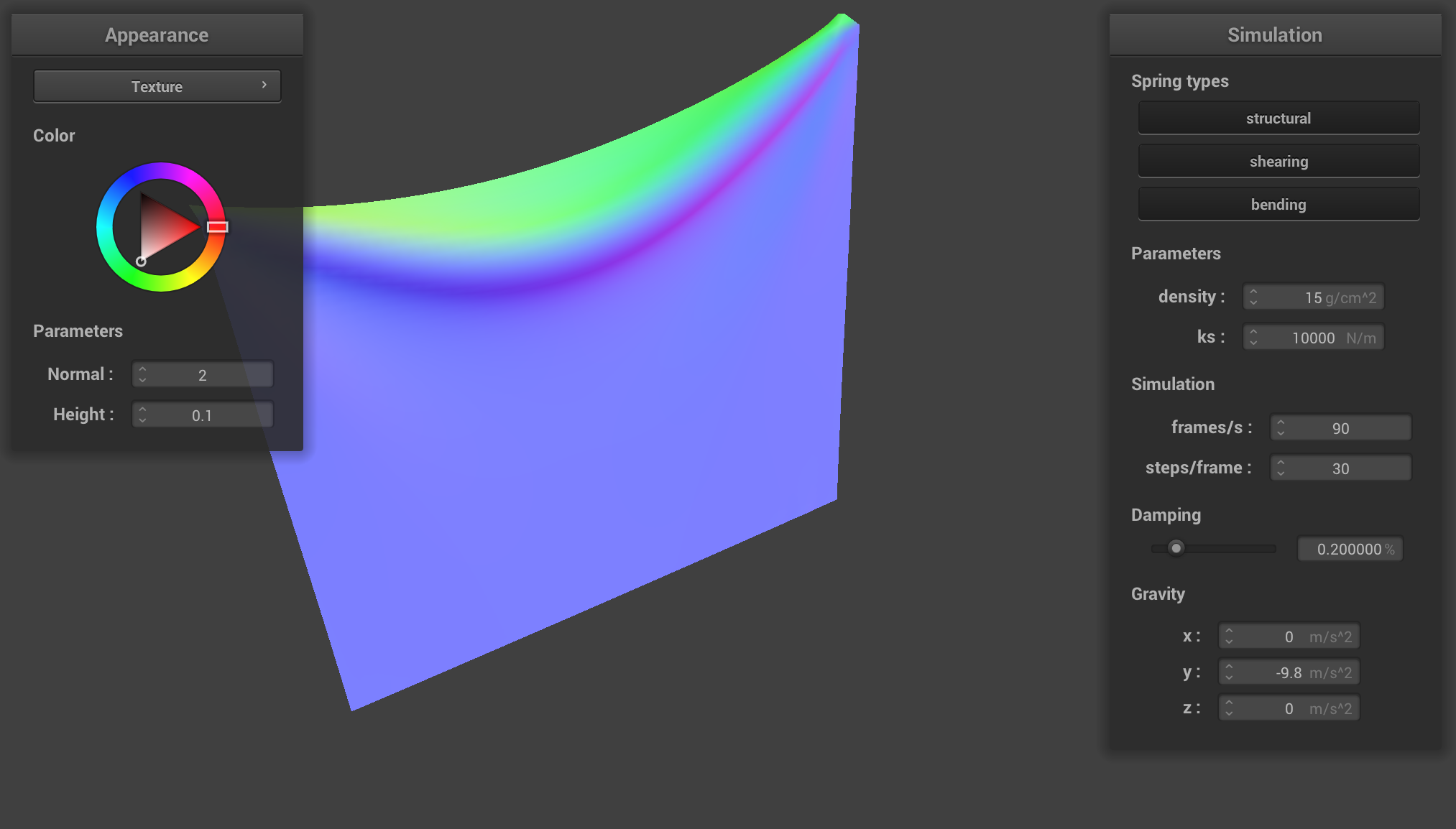Click the Height stepper arrows

click(x=142, y=414)
